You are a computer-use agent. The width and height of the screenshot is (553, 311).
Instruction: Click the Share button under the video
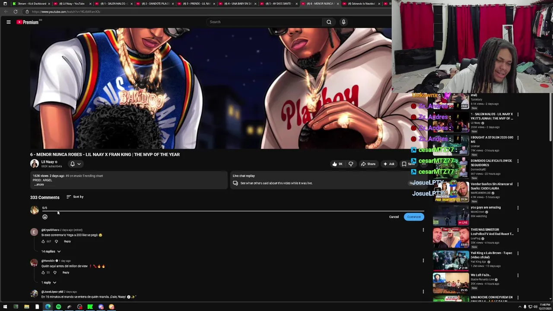point(368,164)
